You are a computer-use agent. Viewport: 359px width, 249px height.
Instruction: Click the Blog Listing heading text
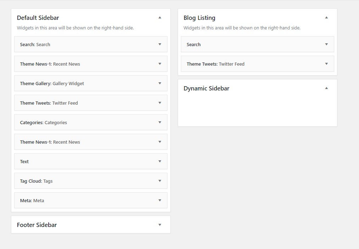coord(199,18)
